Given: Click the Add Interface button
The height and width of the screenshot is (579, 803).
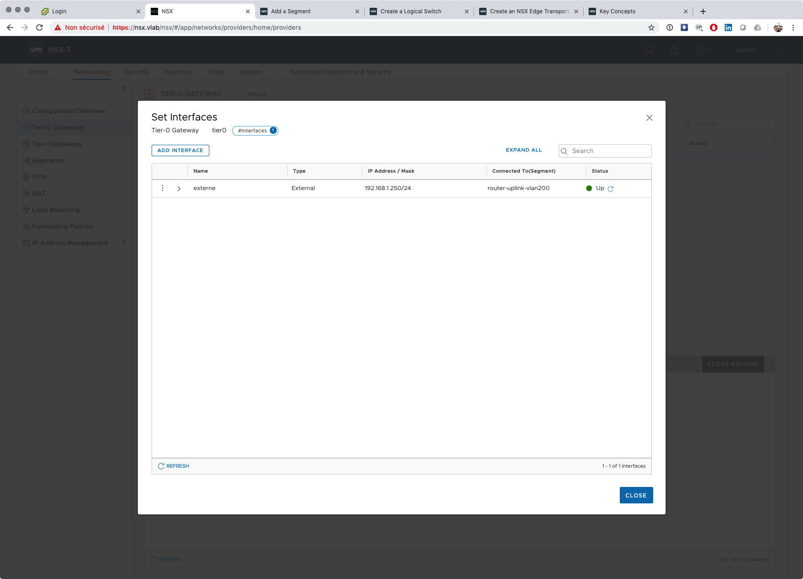Looking at the screenshot, I should pyautogui.click(x=180, y=150).
